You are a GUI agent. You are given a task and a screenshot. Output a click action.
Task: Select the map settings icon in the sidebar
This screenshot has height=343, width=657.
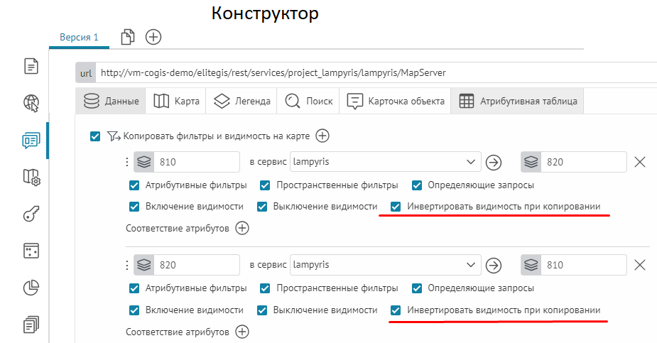pyautogui.click(x=31, y=177)
